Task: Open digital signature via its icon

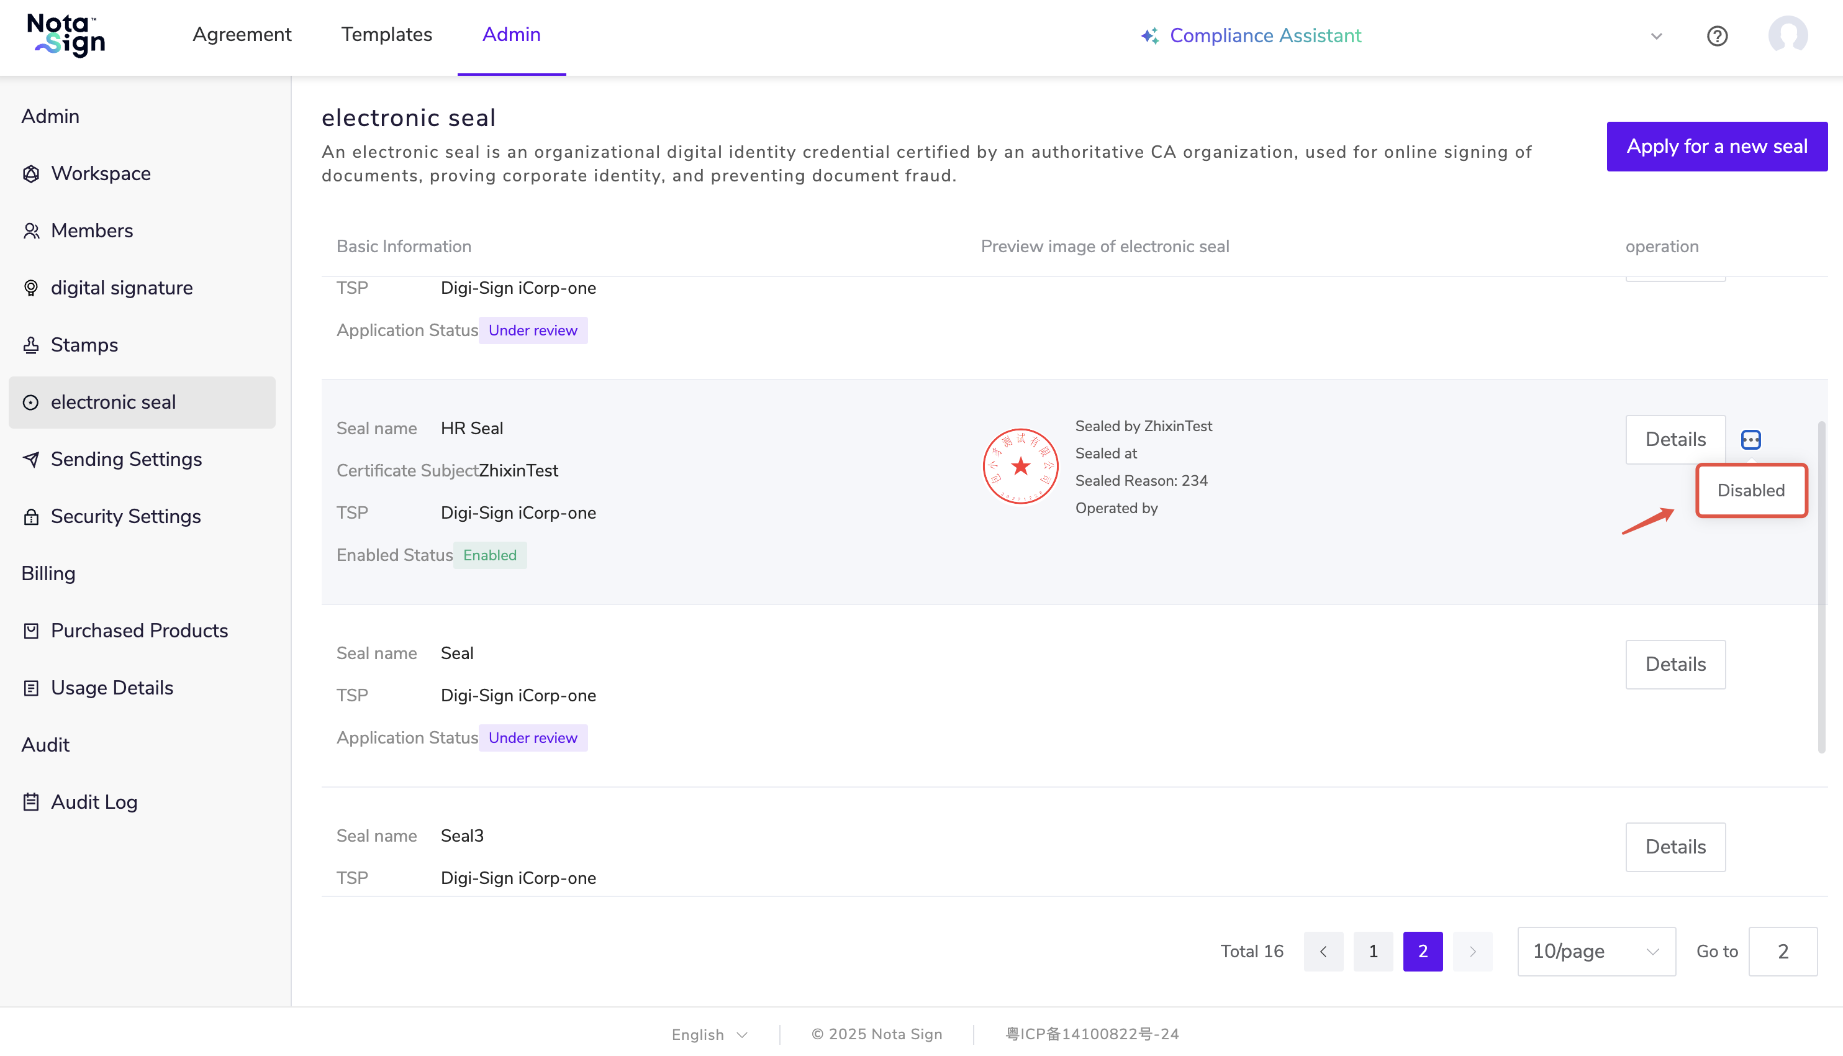Action: click(30, 288)
